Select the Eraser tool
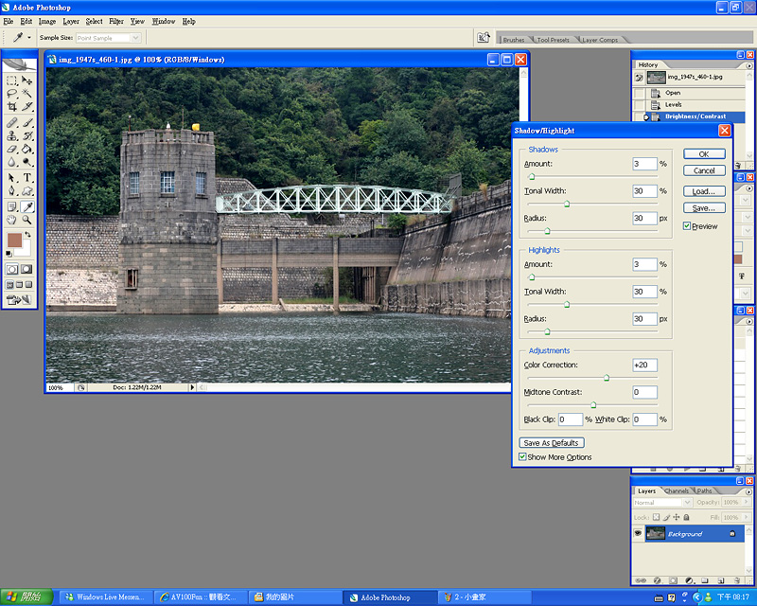This screenshot has width=757, height=606. pos(12,149)
